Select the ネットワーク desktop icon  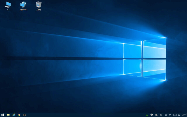click(x=23, y=6)
